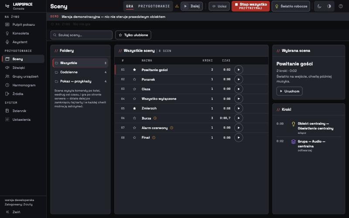Unfavorite Powitanie gości star
This screenshot has height=218, width=349.
[x=134, y=70]
